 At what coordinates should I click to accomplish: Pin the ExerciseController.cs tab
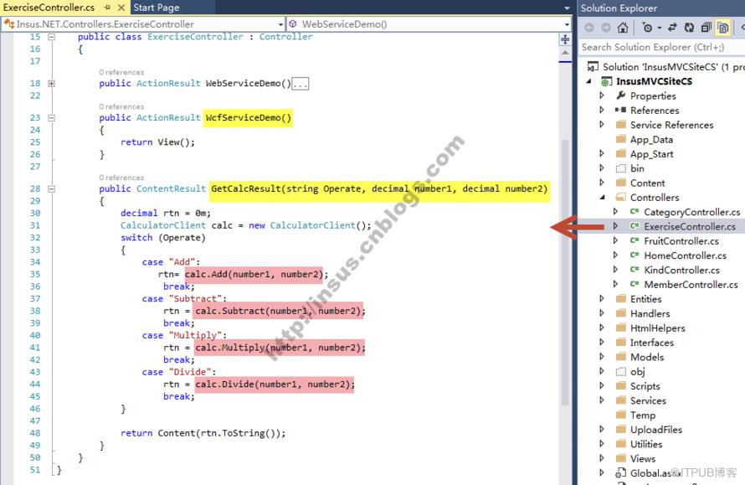coord(107,8)
